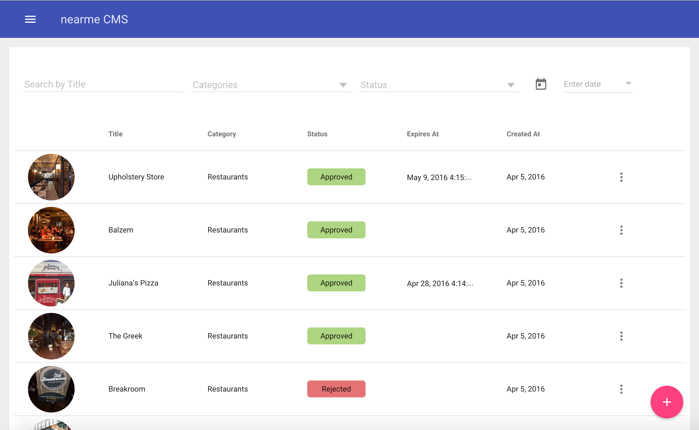The height and width of the screenshot is (430, 699).
Task: Select the Upholstery Store row title
Action: pyautogui.click(x=136, y=177)
